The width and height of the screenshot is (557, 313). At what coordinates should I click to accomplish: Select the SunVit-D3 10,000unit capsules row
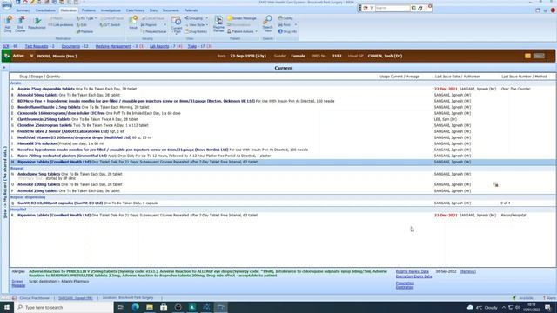click(x=283, y=203)
